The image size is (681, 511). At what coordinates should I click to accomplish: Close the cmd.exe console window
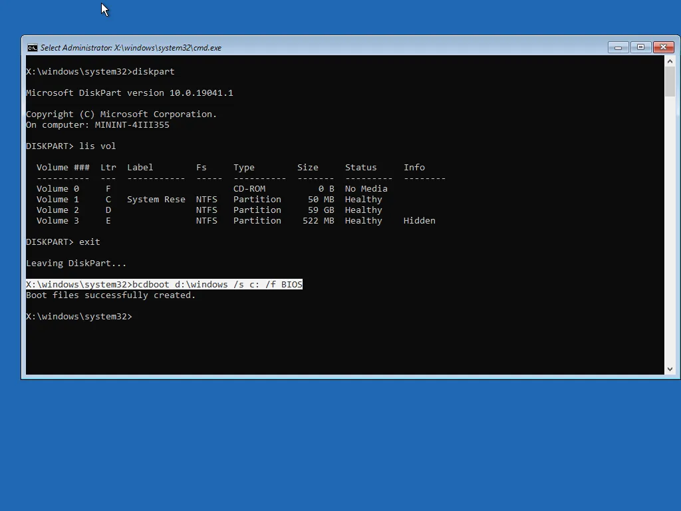(x=663, y=47)
